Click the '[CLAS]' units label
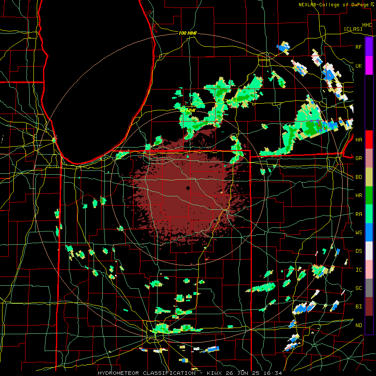This screenshot has width=376, height=376. (x=353, y=29)
